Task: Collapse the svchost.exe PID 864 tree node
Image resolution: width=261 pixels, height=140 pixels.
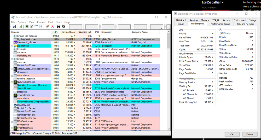Action: (12, 75)
